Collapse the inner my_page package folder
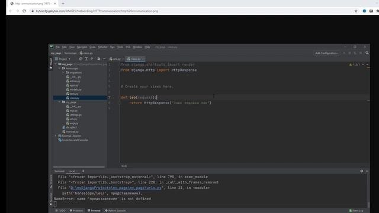 (x=59, y=102)
